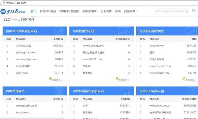Expand 关键词挖掘 dropdown menu

coord(90,11)
